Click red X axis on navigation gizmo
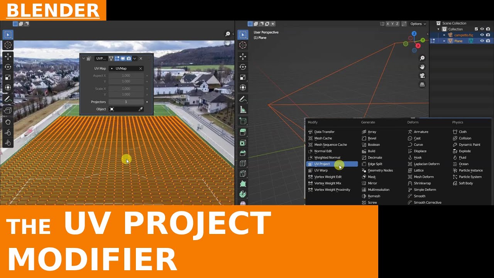 pos(418,46)
